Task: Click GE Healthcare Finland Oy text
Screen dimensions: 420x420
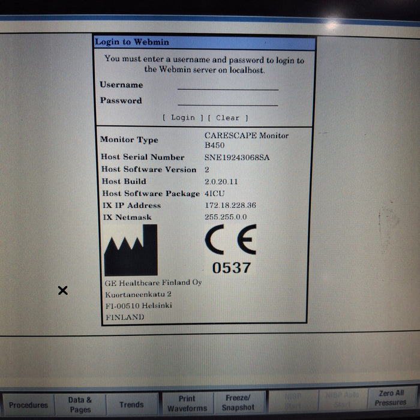Action: 153,283
